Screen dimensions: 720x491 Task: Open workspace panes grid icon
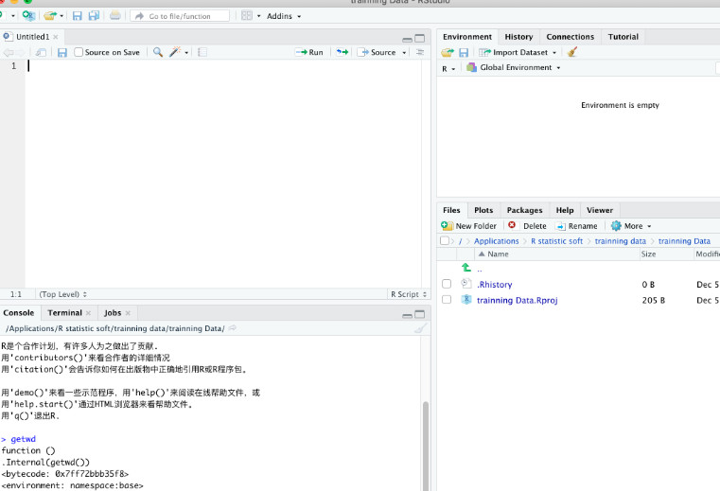(x=247, y=16)
